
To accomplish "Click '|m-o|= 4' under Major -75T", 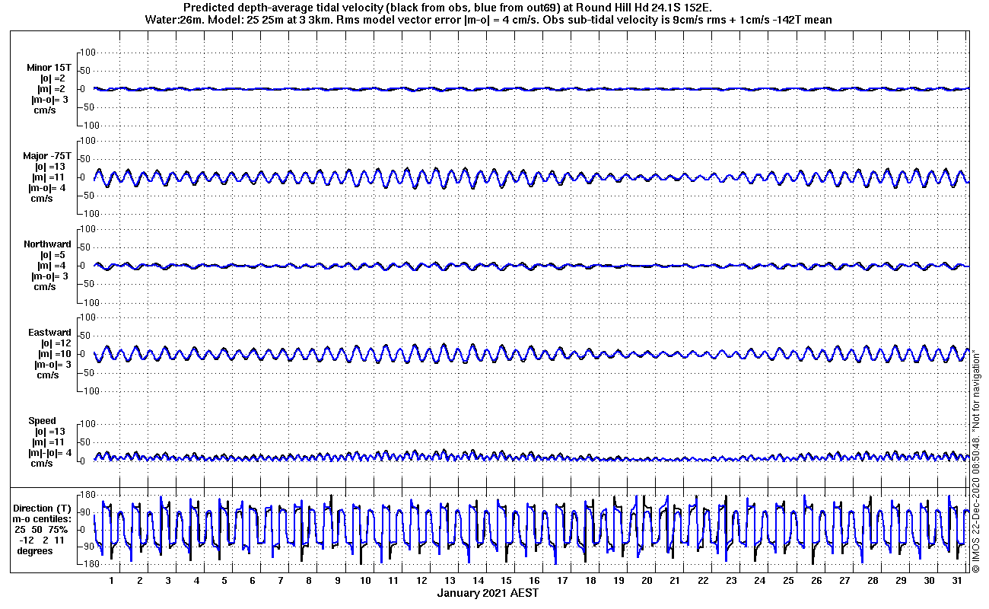I will 48,187.
